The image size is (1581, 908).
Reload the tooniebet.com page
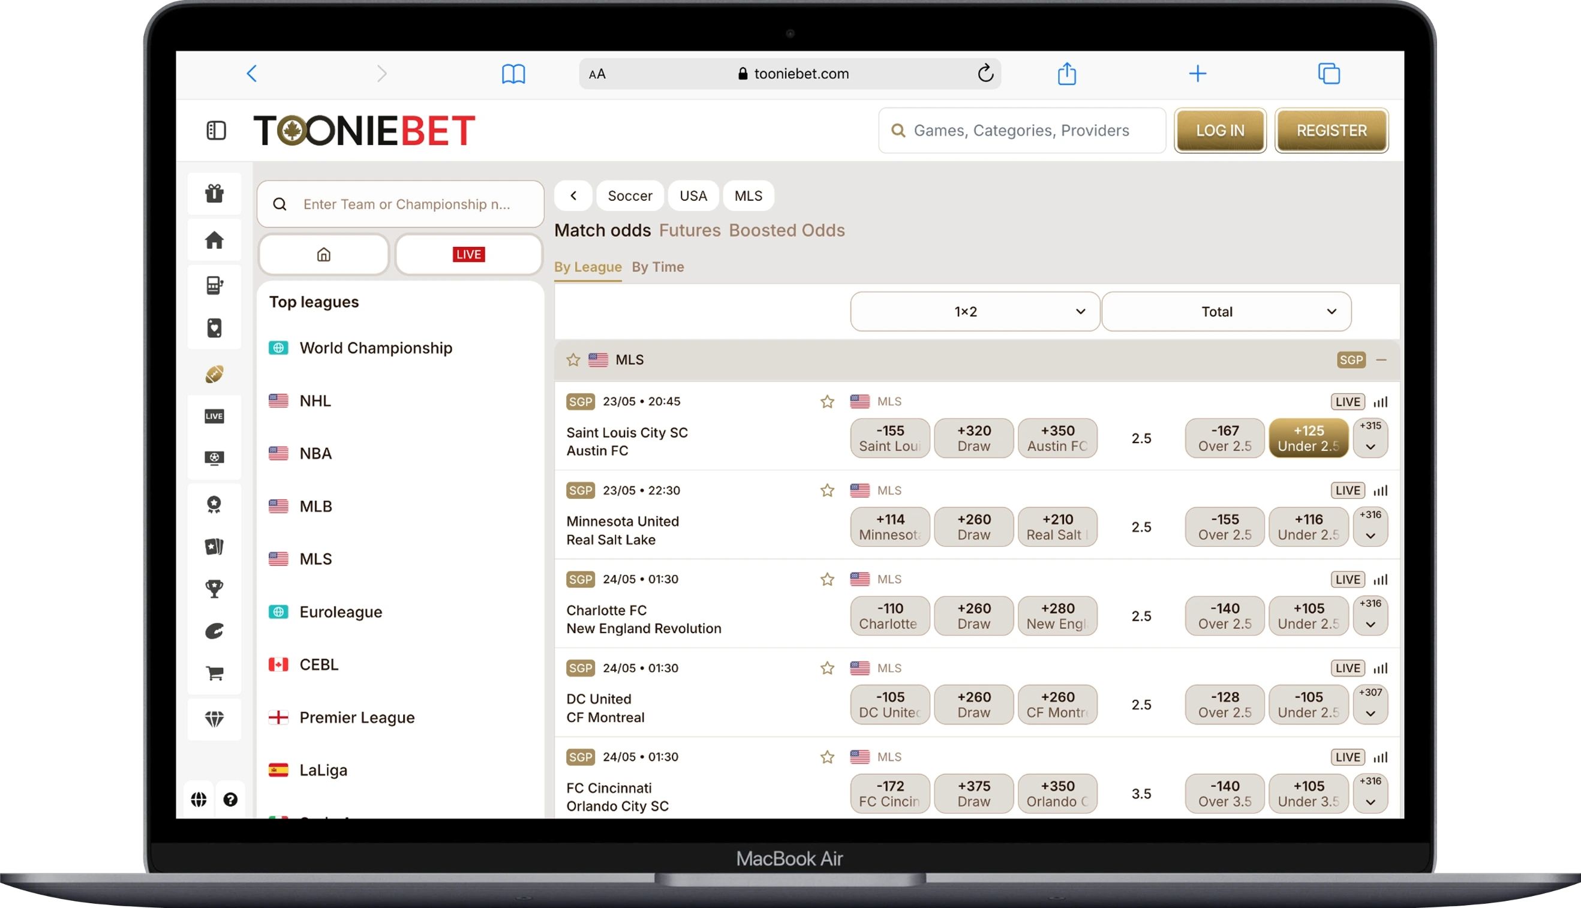[x=985, y=73]
